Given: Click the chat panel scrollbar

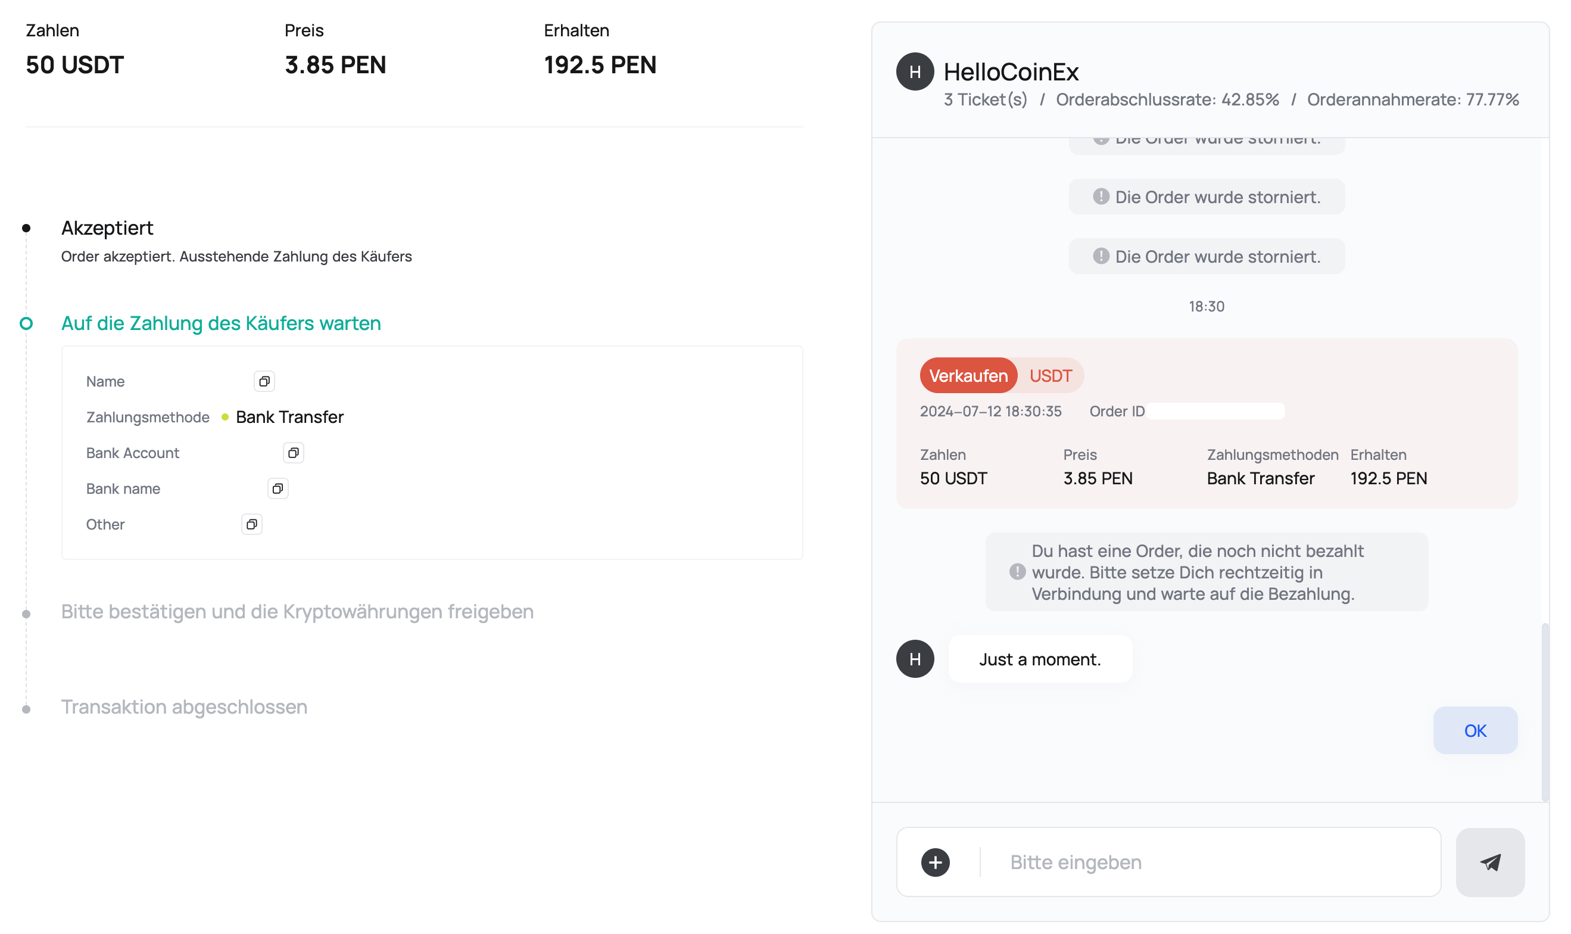Looking at the screenshot, I should click(x=1545, y=711).
